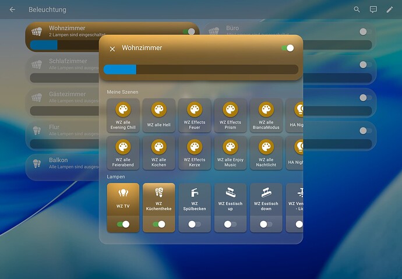
Task: Select the WZ alle Kochen scene
Action: point(158,153)
